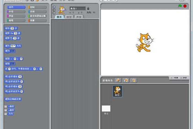The image size is (193, 129).
Task: Click the lock icon beside the sprite name
Action: coord(88,9)
